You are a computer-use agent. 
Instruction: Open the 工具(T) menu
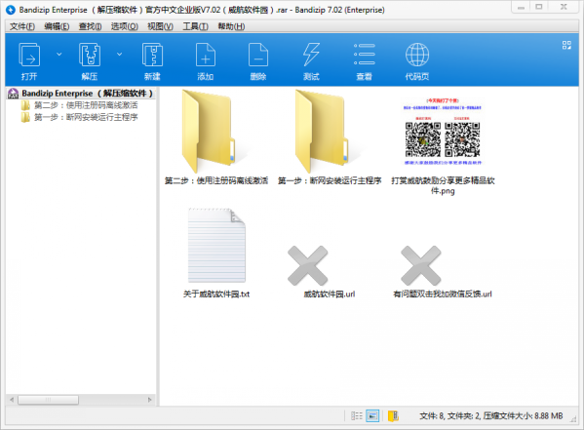[x=195, y=26]
